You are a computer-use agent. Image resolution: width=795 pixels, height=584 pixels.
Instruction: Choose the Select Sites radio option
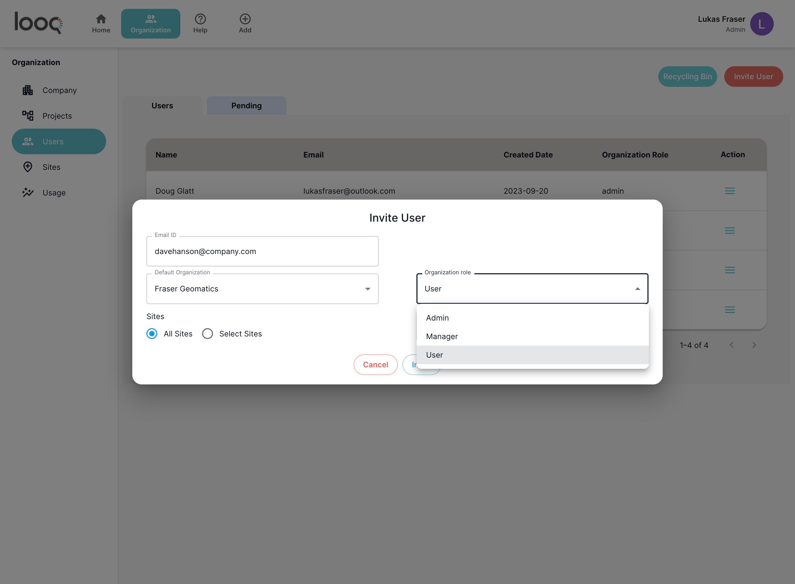[x=207, y=334]
